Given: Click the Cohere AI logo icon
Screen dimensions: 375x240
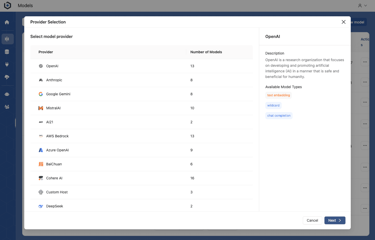Looking at the screenshot, I should [41, 178].
